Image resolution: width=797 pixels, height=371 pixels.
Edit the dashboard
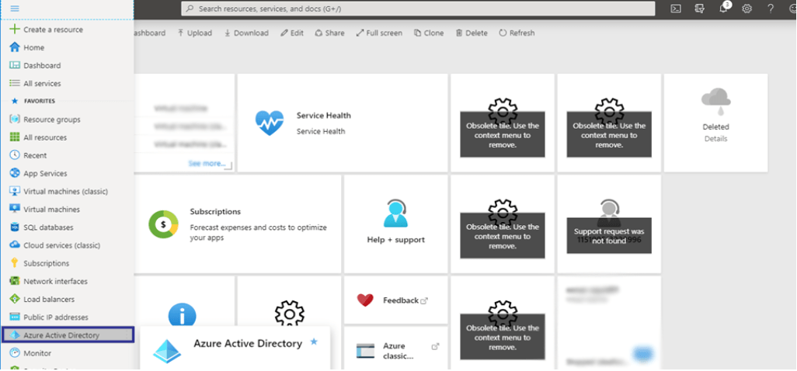pyautogui.click(x=292, y=33)
